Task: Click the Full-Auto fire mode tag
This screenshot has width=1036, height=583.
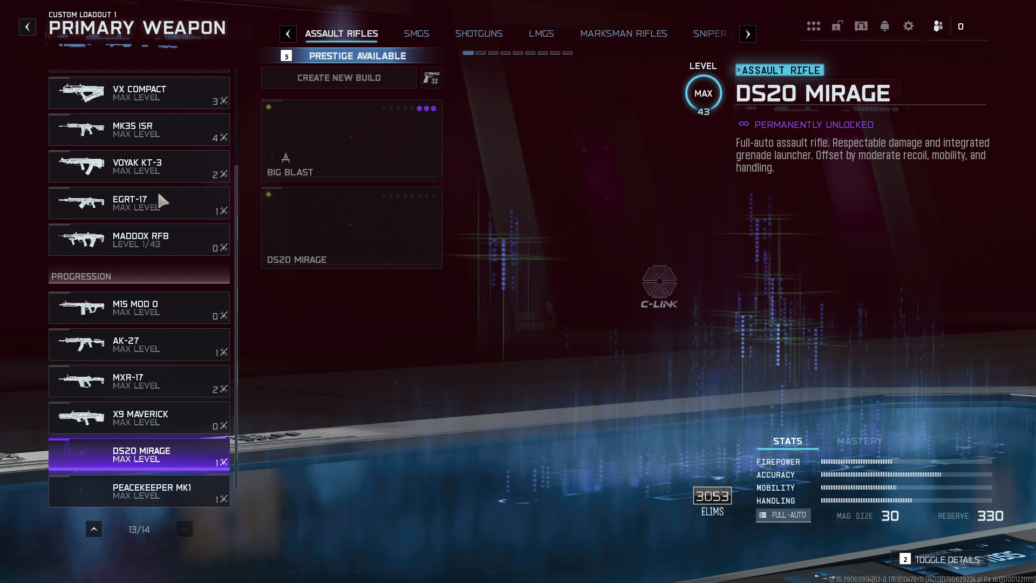Action: click(x=783, y=515)
